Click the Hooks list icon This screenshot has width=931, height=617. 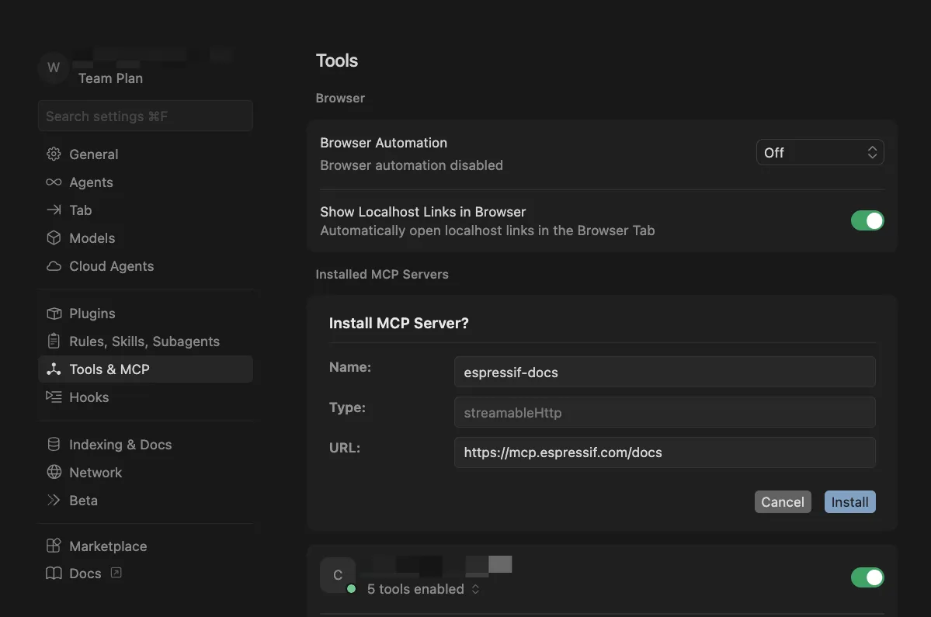pos(54,397)
